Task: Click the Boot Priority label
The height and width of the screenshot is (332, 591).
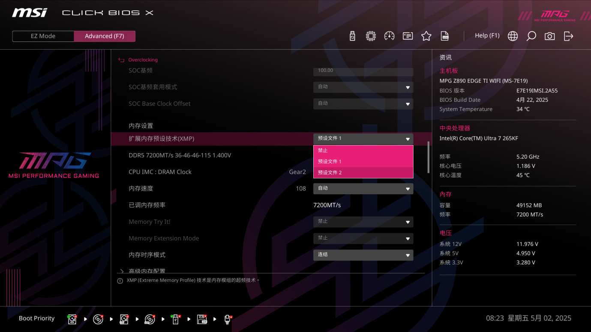Action: click(x=36, y=318)
